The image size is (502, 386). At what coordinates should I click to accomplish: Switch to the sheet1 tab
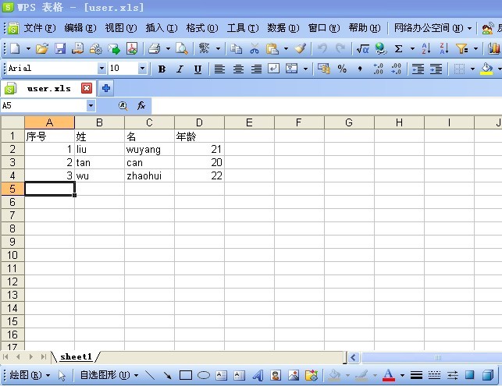pyautogui.click(x=76, y=356)
